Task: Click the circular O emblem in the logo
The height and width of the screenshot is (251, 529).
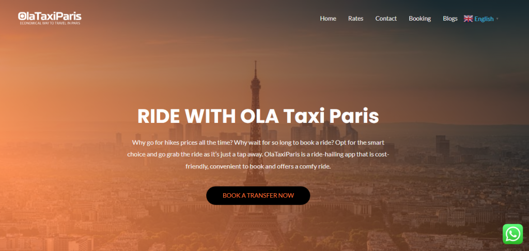Action: coord(22,16)
